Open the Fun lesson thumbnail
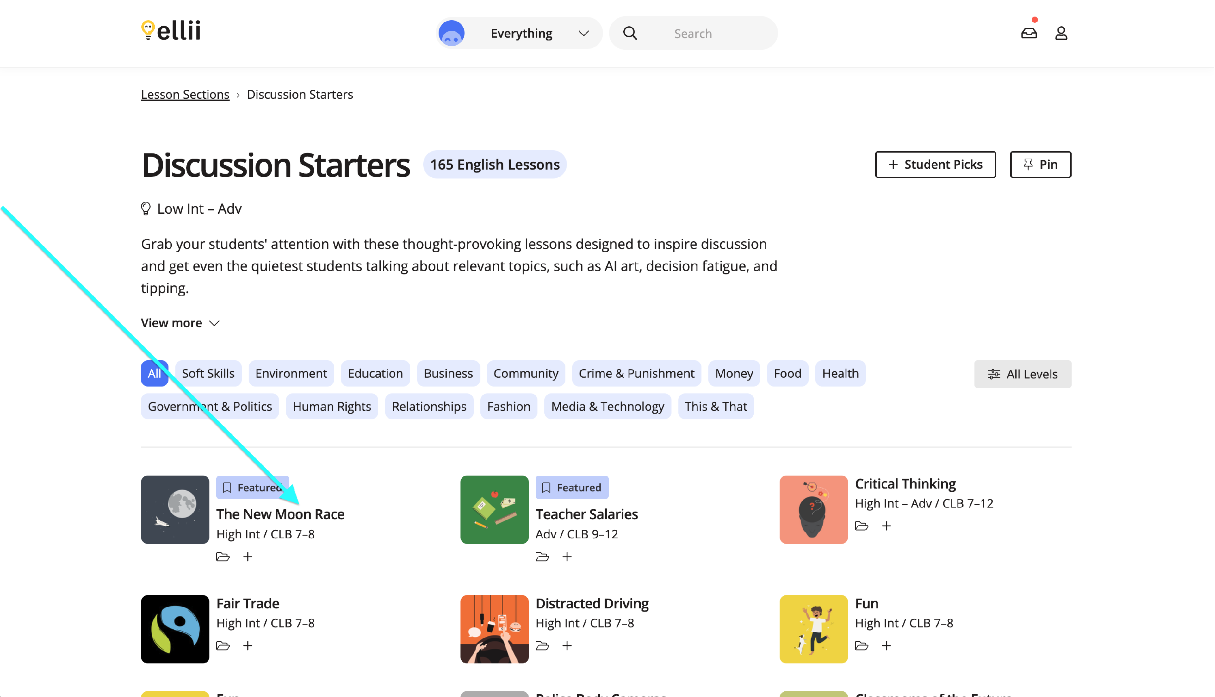The height and width of the screenshot is (697, 1215). tap(813, 629)
